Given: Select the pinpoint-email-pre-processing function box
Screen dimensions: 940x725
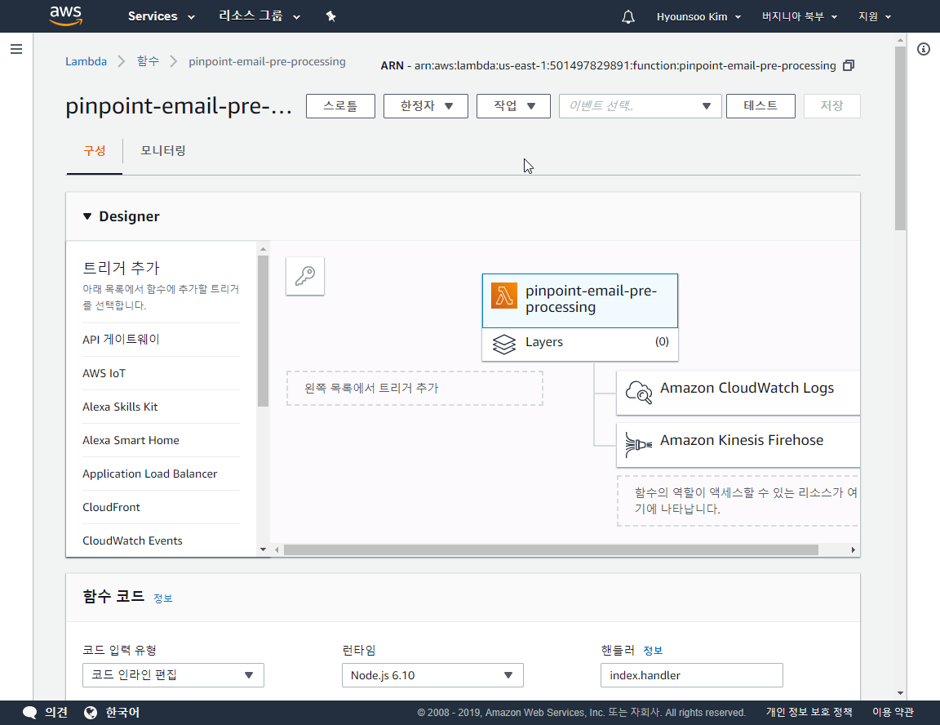Looking at the screenshot, I should coord(579,301).
